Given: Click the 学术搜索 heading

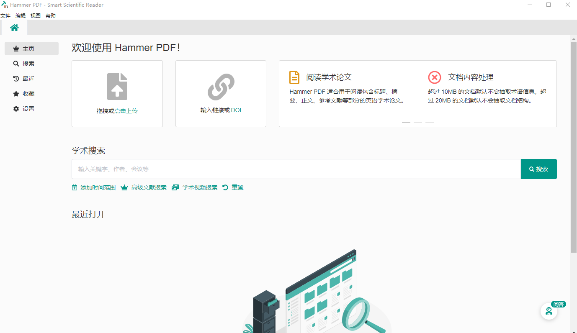Looking at the screenshot, I should 88,151.
